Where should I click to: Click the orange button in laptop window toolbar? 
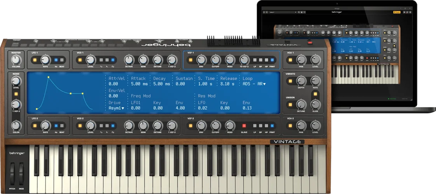396,12
